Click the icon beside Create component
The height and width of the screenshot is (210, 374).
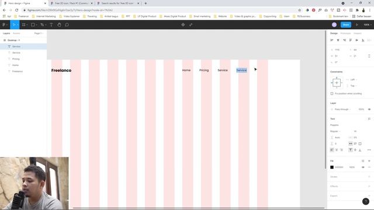coord(191,24)
